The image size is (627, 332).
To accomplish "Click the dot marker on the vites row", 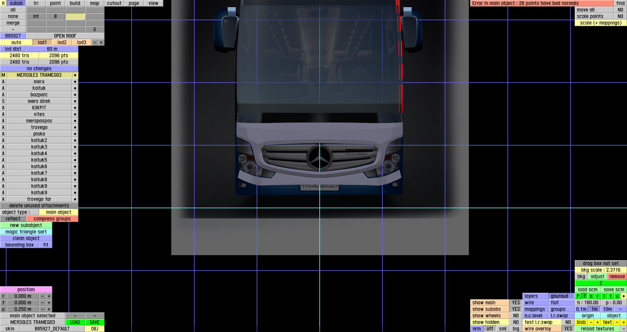I will coord(75,114).
